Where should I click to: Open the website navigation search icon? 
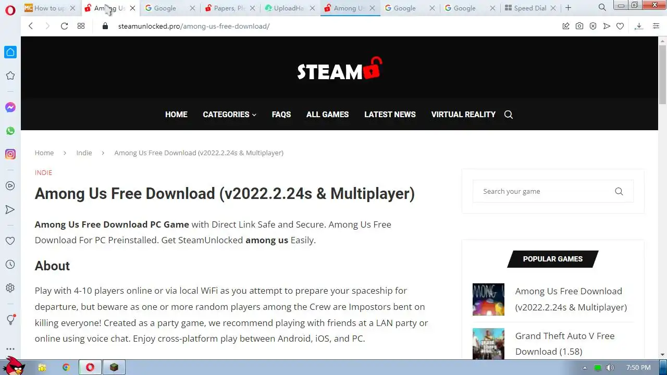click(509, 115)
